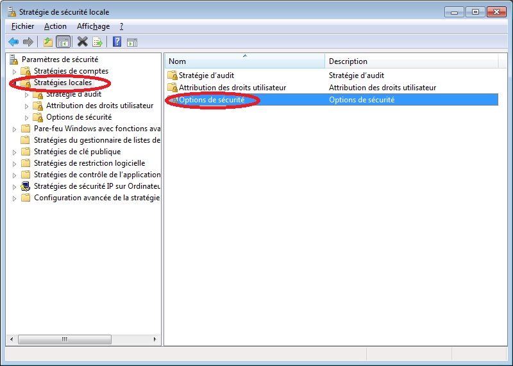This screenshot has height=366, width=513.
Task: Expand Configuration avancée de la stratégie
Action: pyautogui.click(x=14, y=198)
